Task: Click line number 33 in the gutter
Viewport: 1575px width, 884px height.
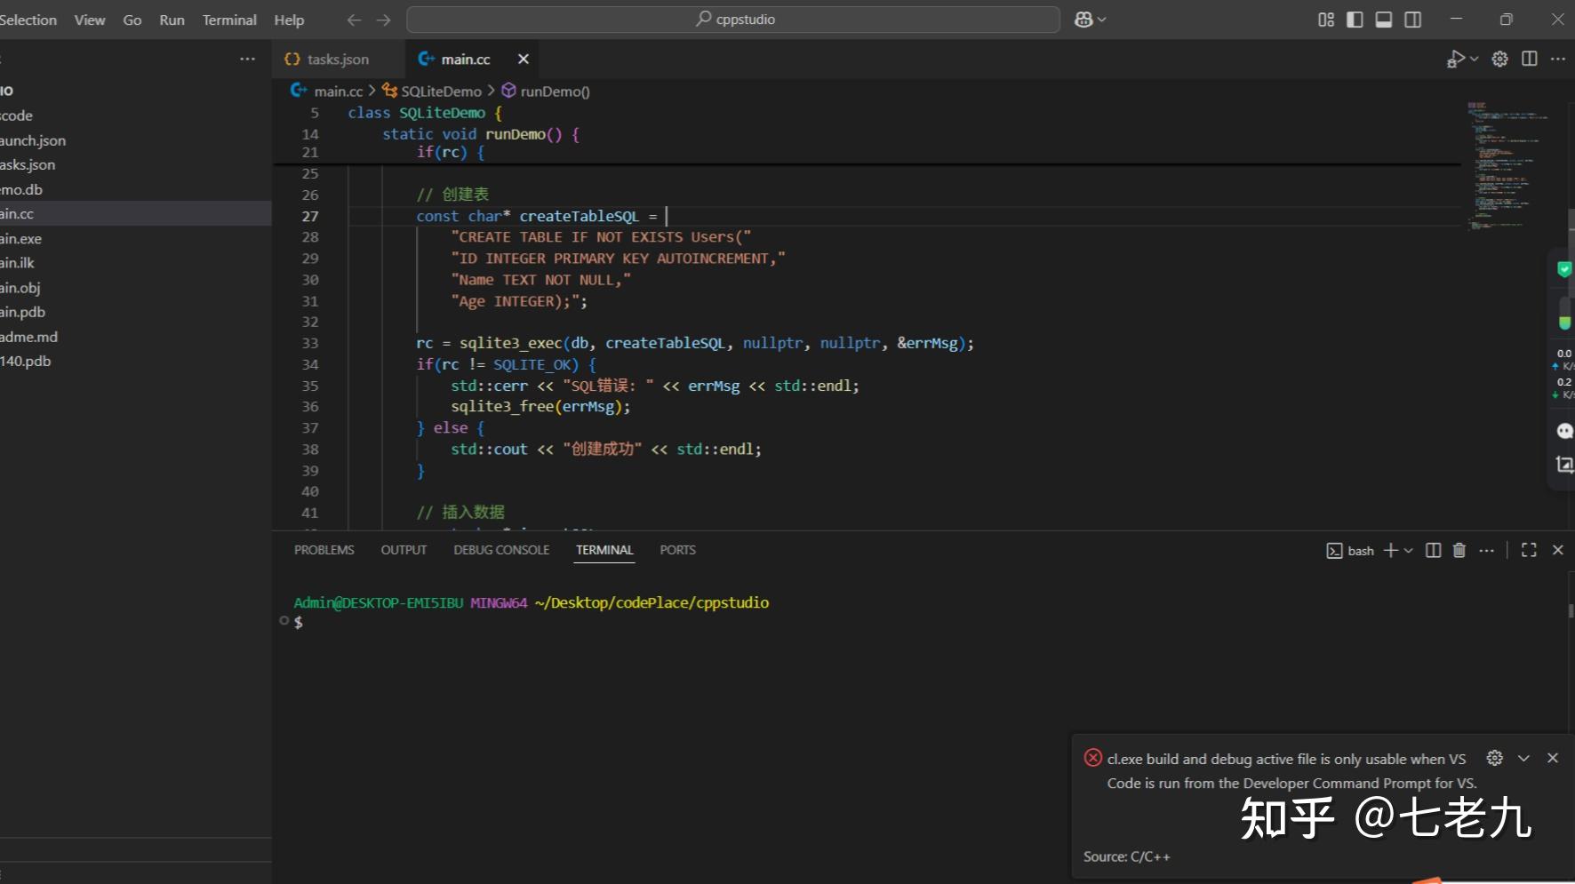Action: [309, 343]
